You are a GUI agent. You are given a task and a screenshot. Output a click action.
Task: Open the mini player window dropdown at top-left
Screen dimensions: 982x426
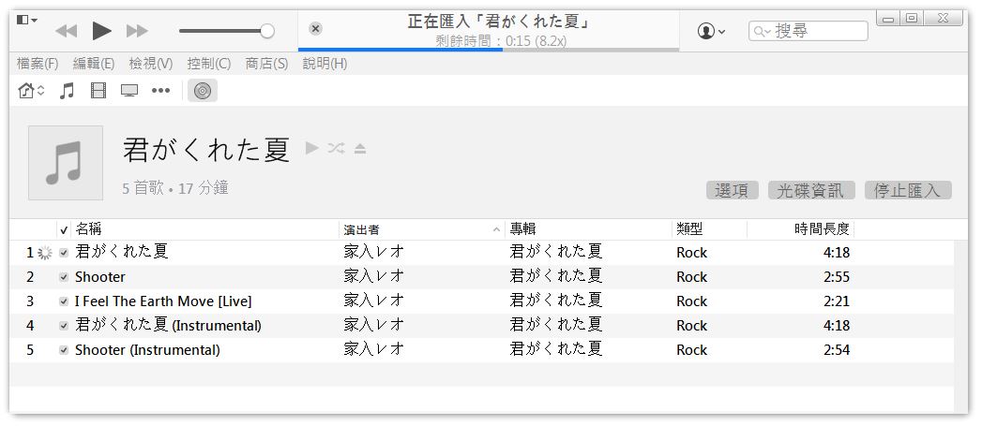click(27, 20)
